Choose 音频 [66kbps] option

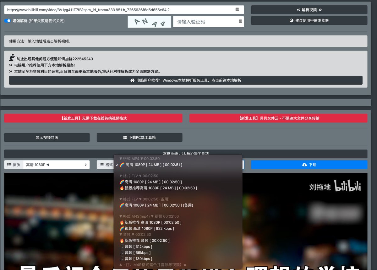coord(178,252)
